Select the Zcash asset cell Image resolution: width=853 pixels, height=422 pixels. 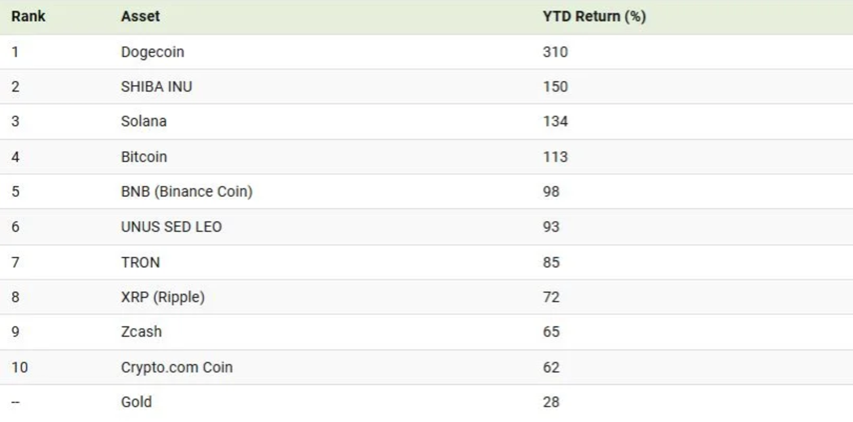point(141,332)
